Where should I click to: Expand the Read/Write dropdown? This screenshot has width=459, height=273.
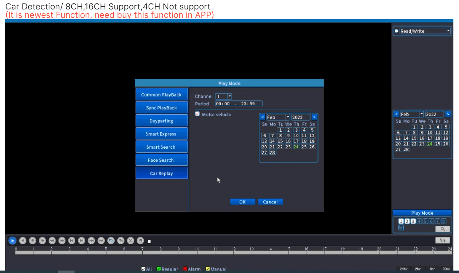pos(448,31)
